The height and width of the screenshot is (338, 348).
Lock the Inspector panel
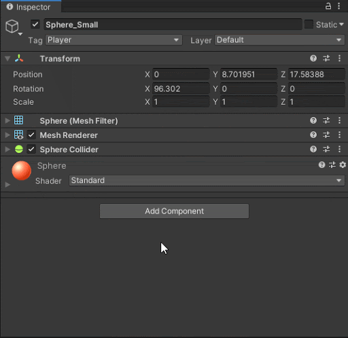coord(328,6)
